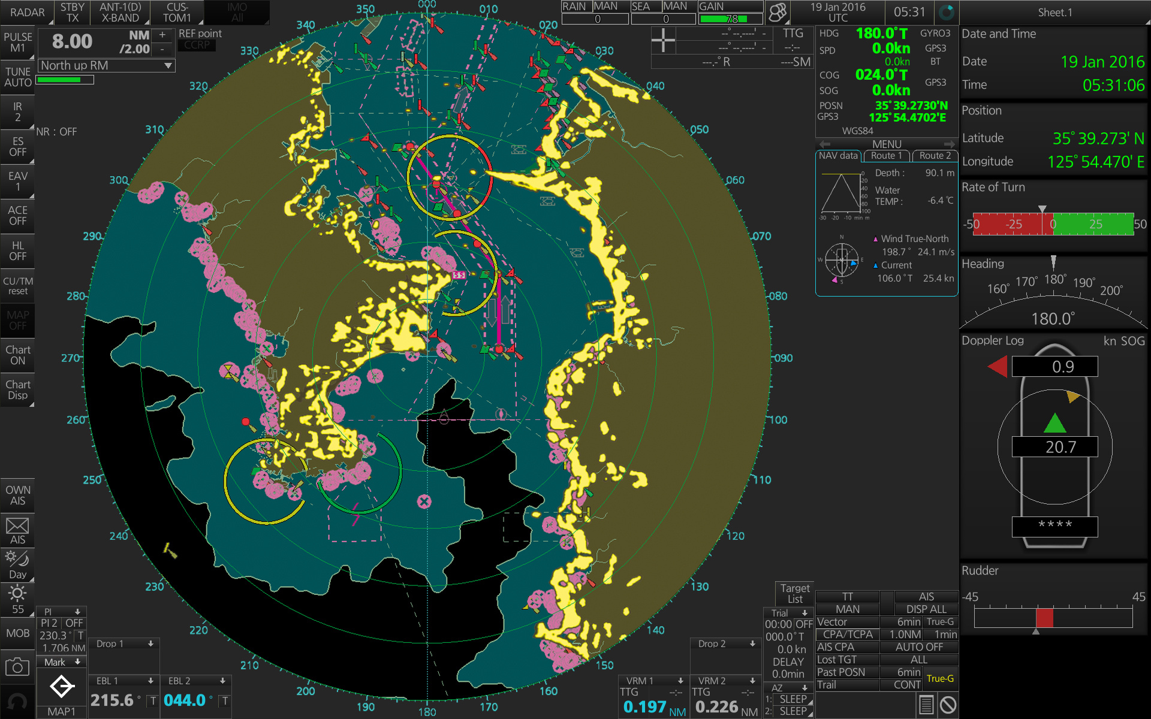The height and width of the screenshot is (719, 1151).
Task: Toggle HL OFF heading line
Action: (x=17, y=250)
